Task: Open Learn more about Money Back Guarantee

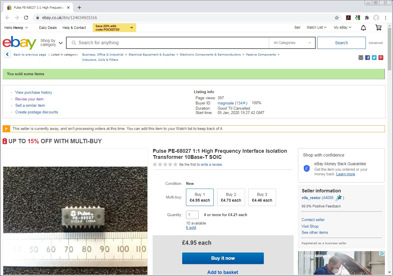Action: click(x=346, y=174)
